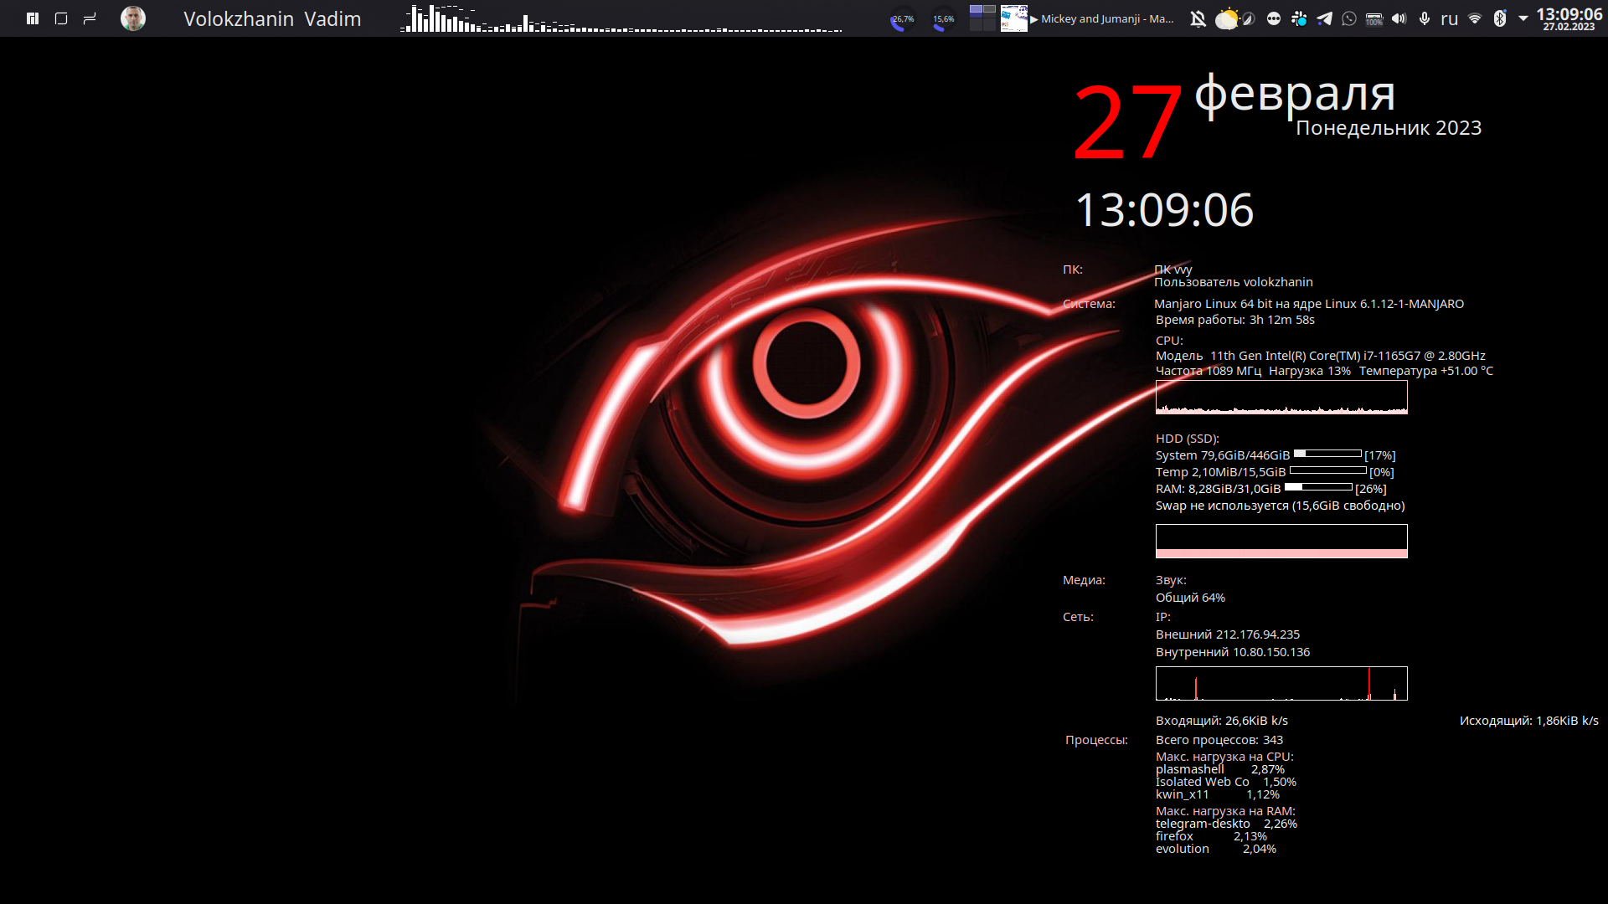Click the audio spectrum visualizer widget
This screenshot has width=1608, height=904.
point(621,18)
